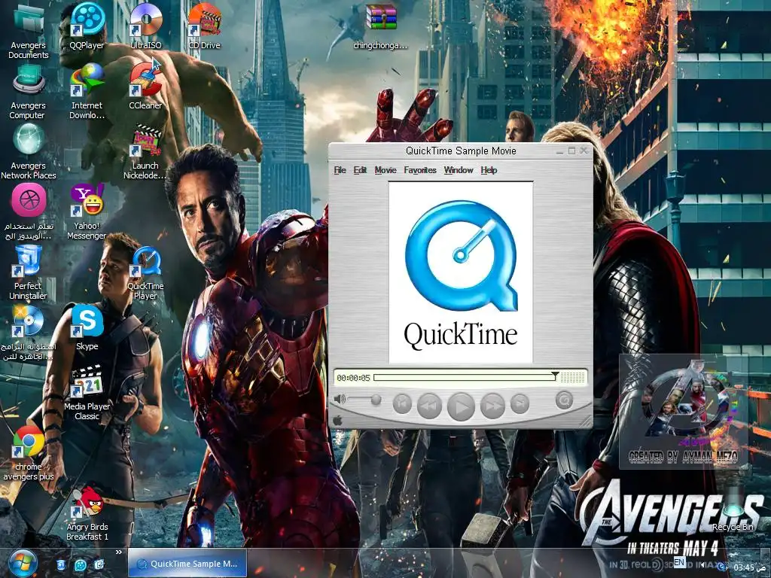This screenshot has height=578, width=771.
Task: Click the playhead marker triangle
Action: (555, 375)
